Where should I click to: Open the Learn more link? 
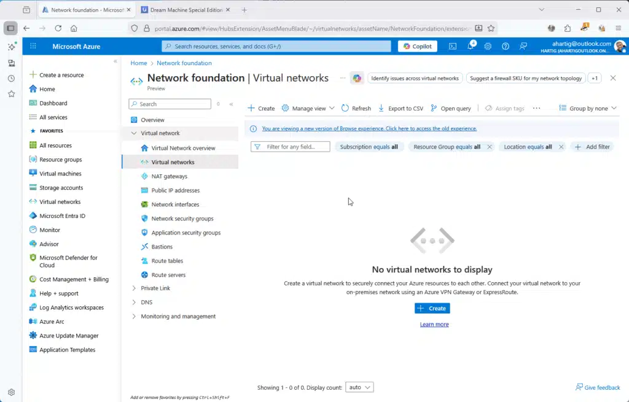[x=434, y=324]
